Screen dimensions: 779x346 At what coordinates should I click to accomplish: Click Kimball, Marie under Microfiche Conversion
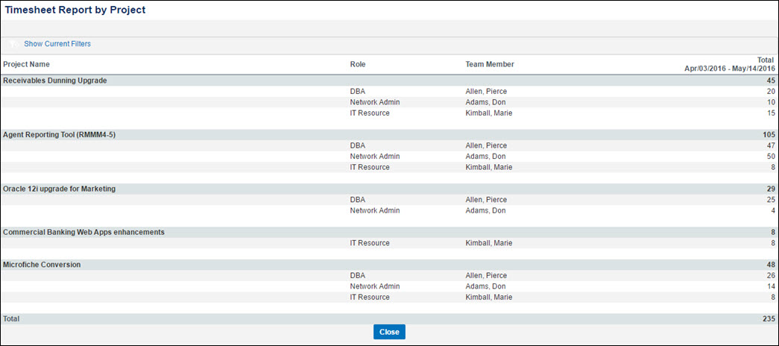click(x=489, y=298)
